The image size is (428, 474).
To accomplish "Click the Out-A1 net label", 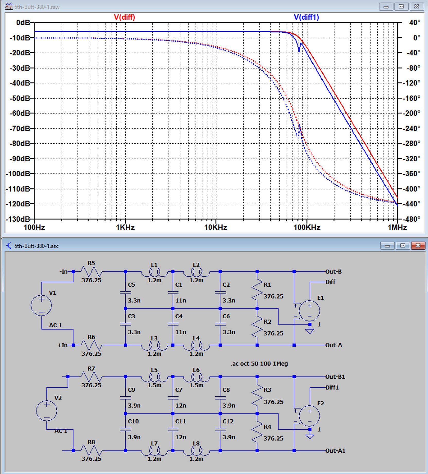I will 335,451.
